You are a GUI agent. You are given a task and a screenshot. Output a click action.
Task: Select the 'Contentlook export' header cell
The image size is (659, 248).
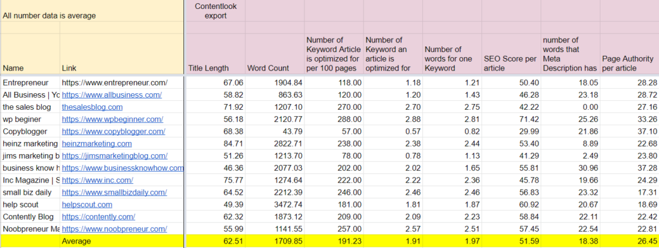pyautogui.click(x=215, y=11)
